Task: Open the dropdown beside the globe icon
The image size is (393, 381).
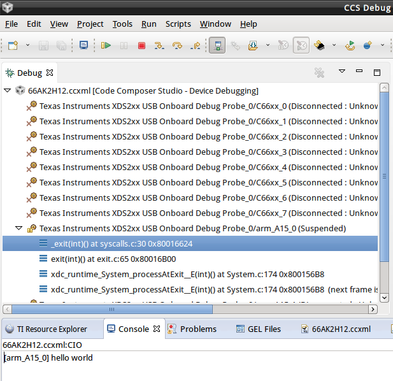Action: (382, 45)
